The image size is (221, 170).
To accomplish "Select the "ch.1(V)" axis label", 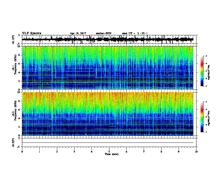I will (13, 39).
